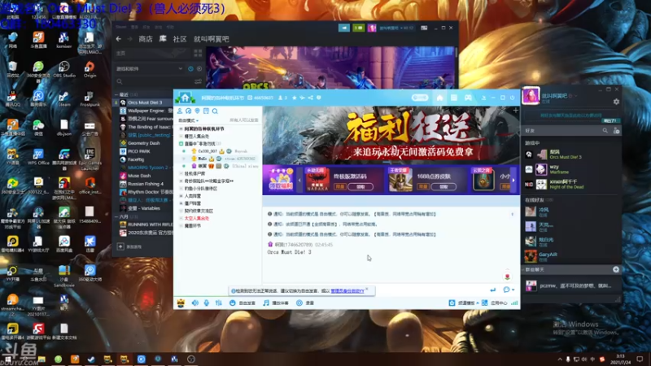Toggle the Steam ready-to-play filter icon
Viewport: 651px width, 366px height.
point(199,69)
